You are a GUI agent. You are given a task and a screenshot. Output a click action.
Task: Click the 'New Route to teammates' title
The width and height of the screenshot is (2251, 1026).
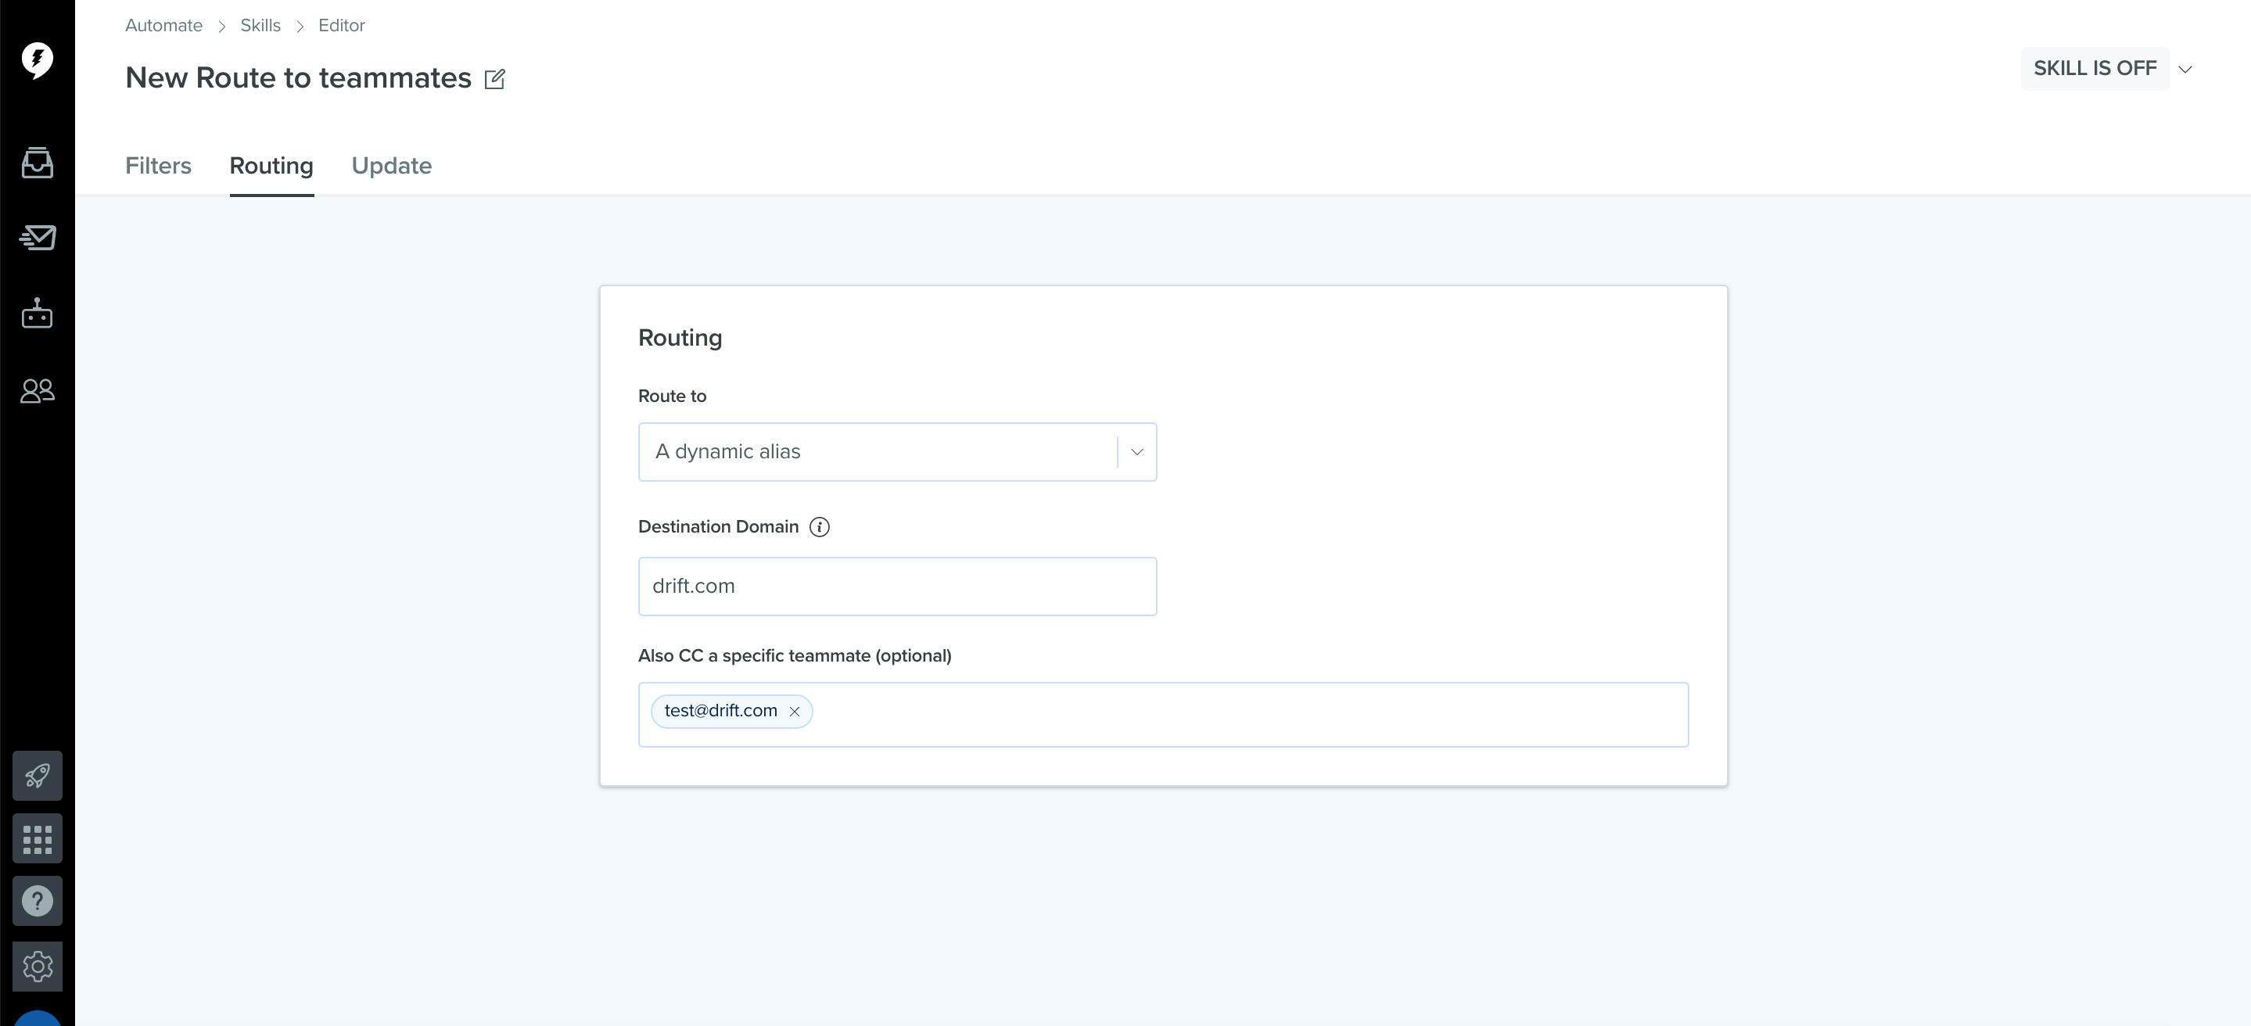click(x=298, y=77)
